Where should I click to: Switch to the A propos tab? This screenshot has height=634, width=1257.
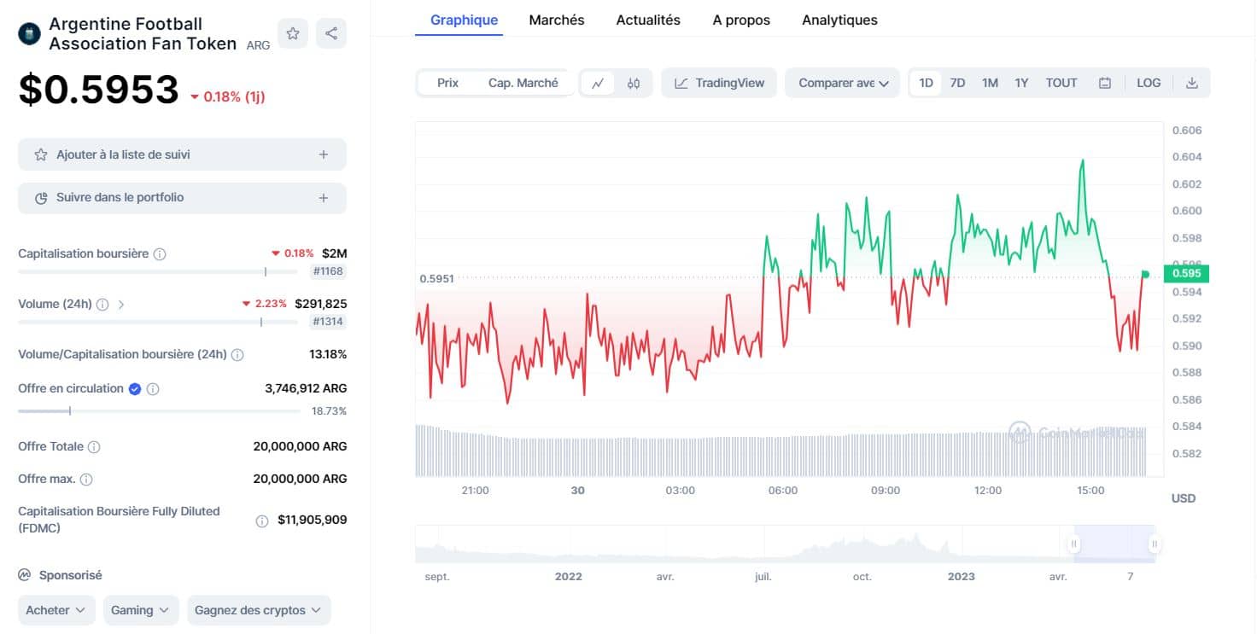click(x=741, y=20)
